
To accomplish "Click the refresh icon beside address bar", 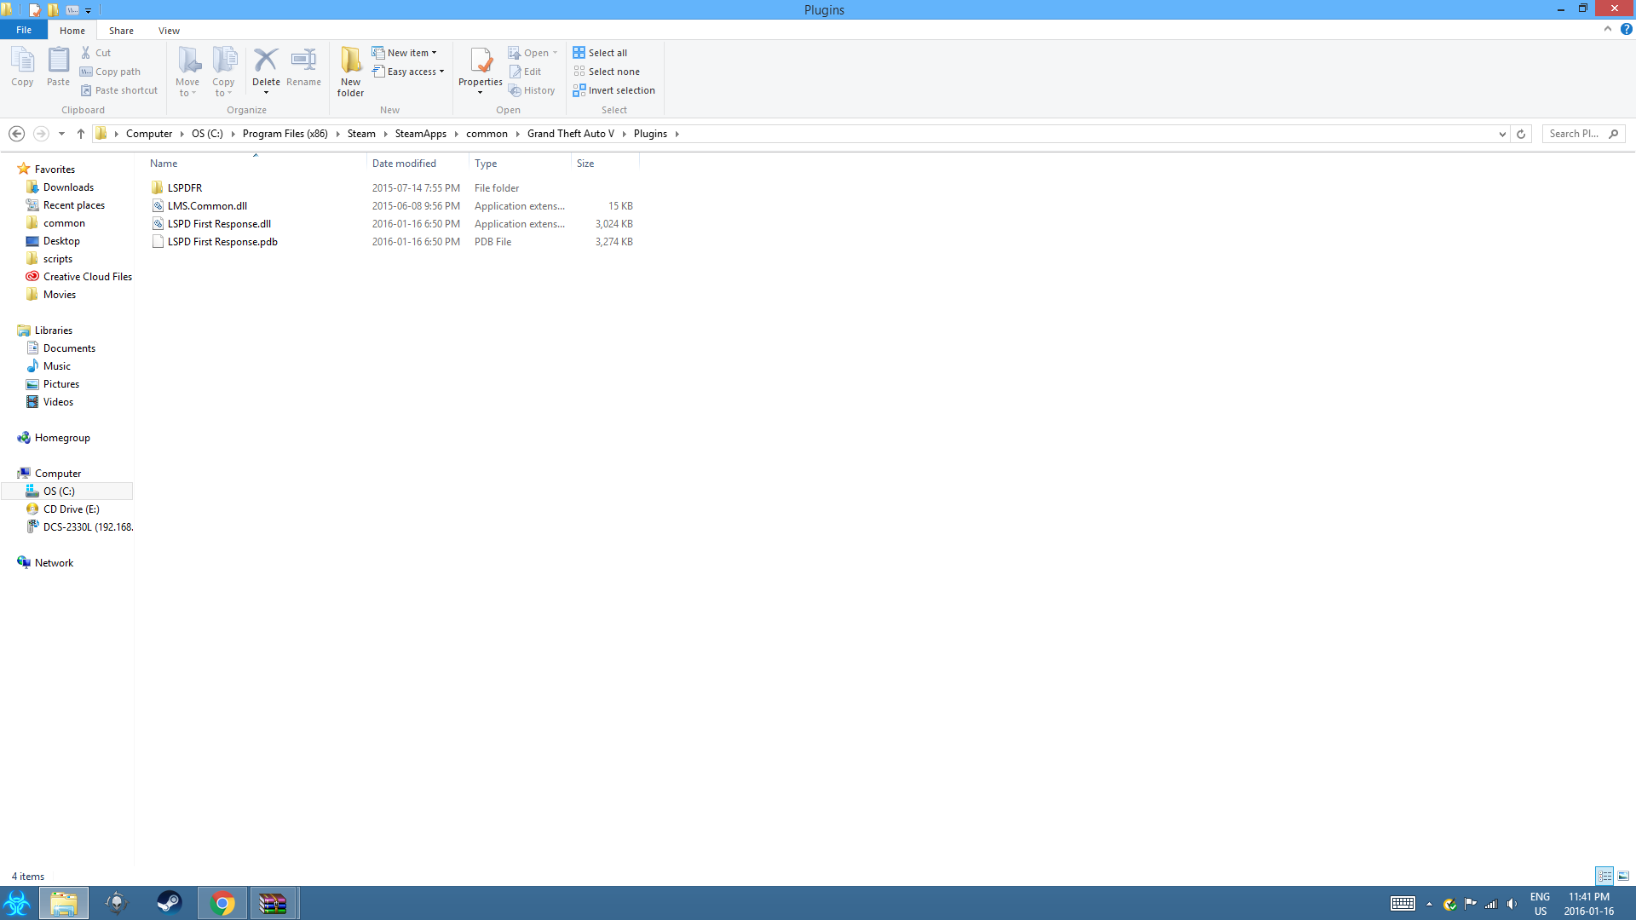I will [1521, 134].
